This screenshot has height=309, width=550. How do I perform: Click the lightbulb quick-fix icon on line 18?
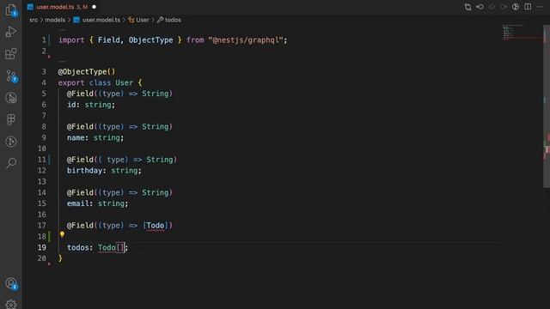(x=62, y=234)
